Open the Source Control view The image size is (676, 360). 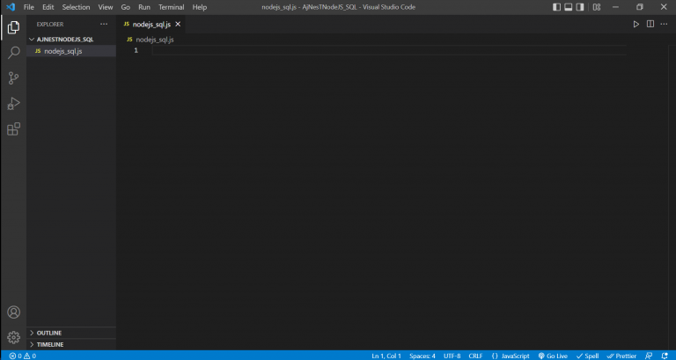coord(13,78)
